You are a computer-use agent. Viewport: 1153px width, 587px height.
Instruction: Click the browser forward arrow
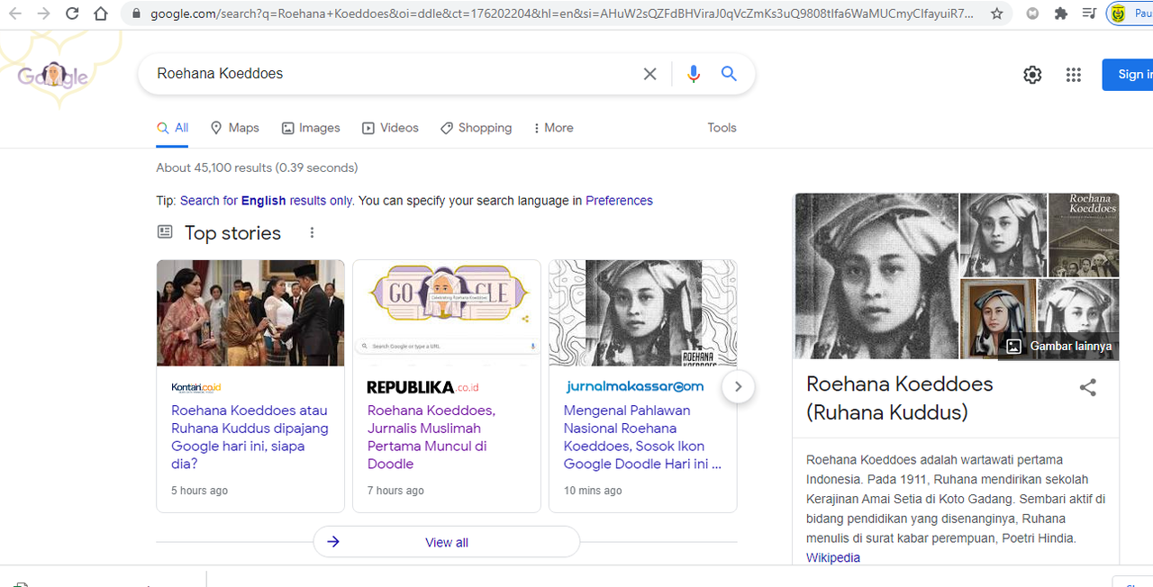click(43, 14)
